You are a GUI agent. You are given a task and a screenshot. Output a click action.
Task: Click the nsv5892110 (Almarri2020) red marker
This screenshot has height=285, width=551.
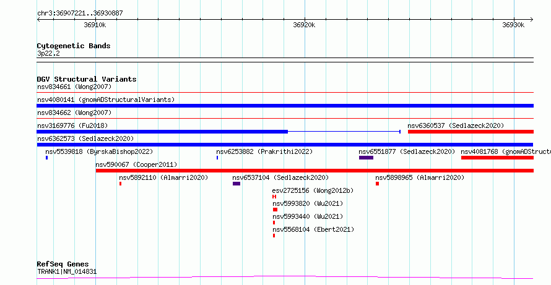(x=121, y=184)
